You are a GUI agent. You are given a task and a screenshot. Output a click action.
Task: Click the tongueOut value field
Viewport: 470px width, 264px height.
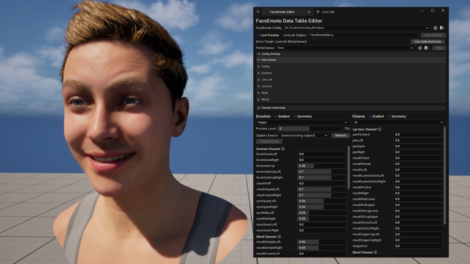(x=418, y=246)
